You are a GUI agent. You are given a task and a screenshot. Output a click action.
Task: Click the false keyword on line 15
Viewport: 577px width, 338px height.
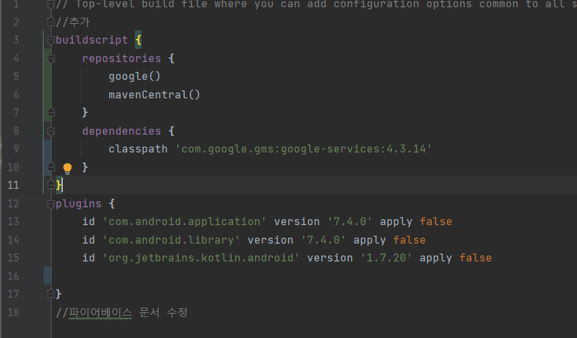[476, 258]
